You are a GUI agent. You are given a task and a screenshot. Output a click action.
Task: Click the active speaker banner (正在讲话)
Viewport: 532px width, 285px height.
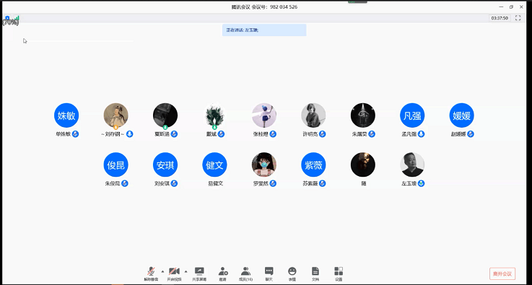264,30
